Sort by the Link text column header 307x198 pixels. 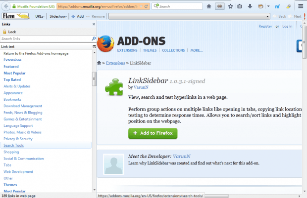[x=46, y=46]
